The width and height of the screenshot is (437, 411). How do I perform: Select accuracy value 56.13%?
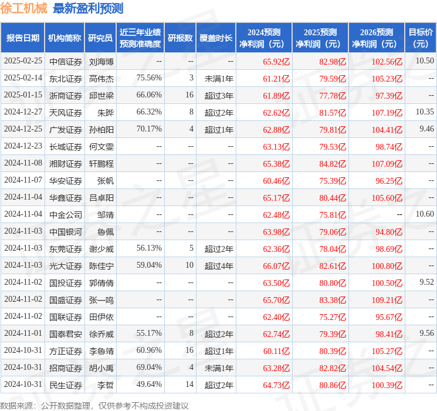[149, 248]
